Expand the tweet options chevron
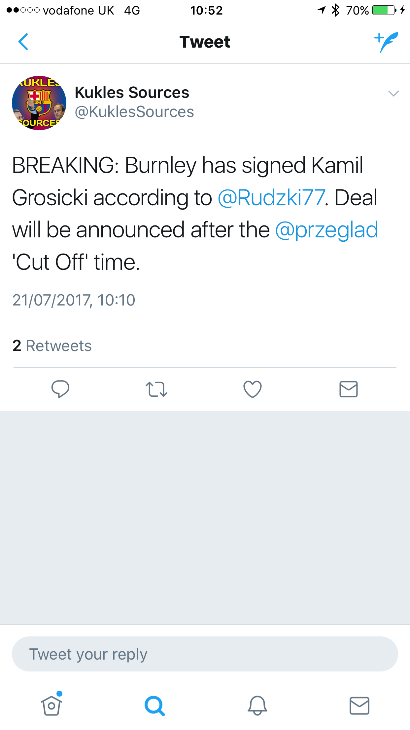Screen dimensions: 410x730 pyautogui.click(x=393, y=94)
